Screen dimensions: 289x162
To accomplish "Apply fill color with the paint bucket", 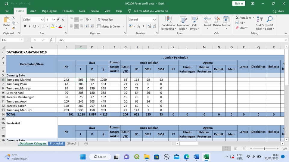I will coord(53,26).
